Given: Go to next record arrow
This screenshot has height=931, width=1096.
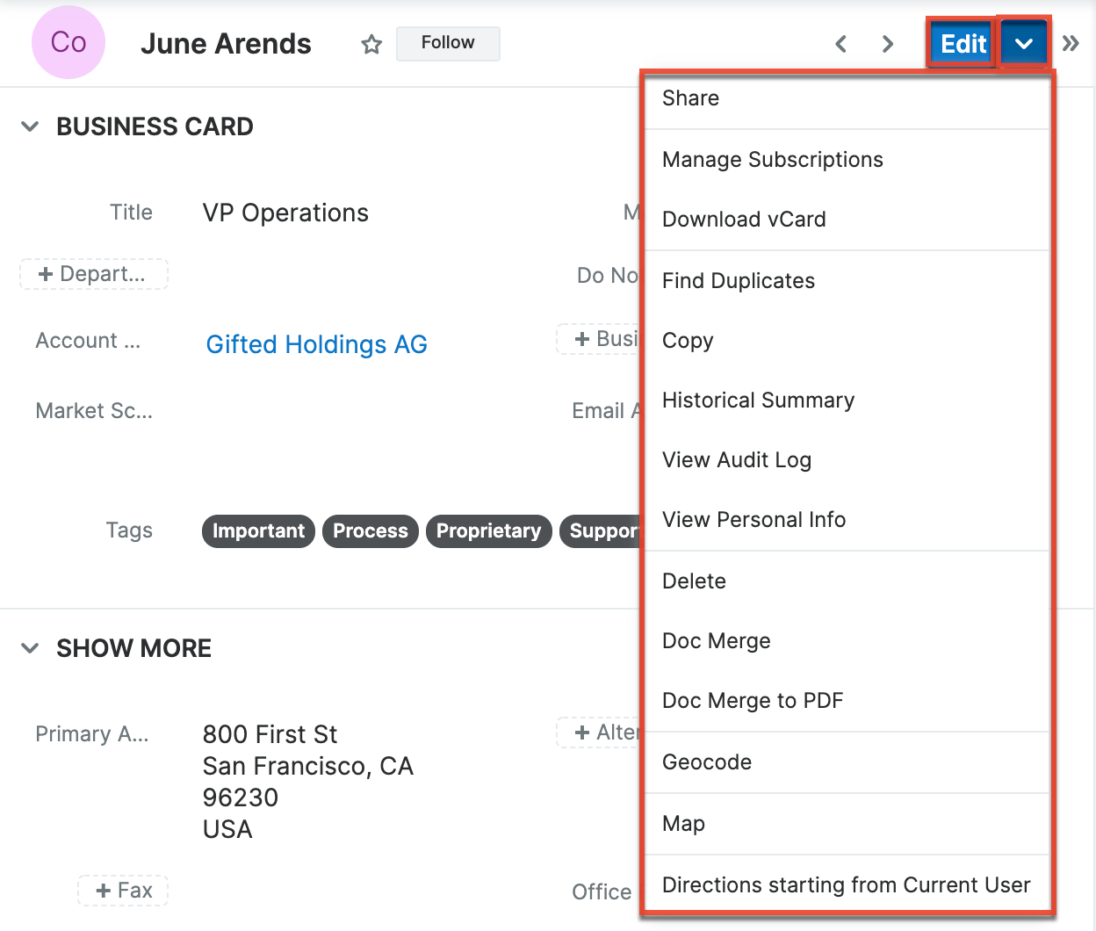Looking at the screenshot, I should pos(888,44).
